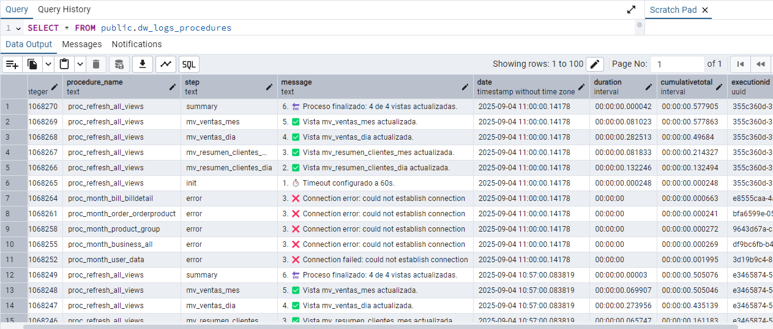Click the Copy icon in toolbar
This screenshot has width=773, height=329.
click(32, 64)
